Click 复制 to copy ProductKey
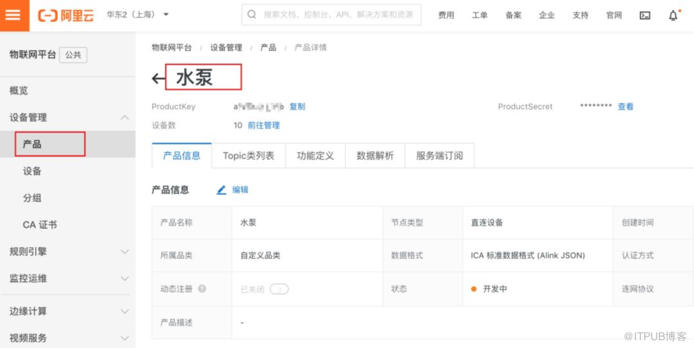The image size is (694, 348). pos(297,107)
